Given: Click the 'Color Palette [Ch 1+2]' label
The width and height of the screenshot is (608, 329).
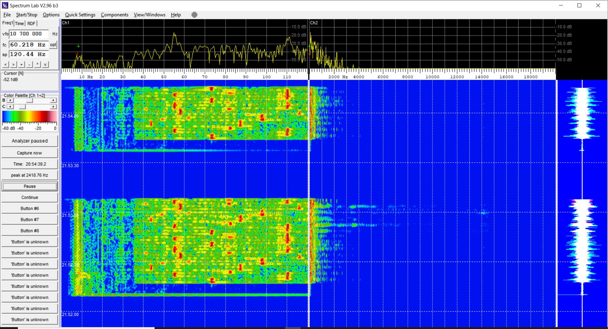Looking at the screenshot, I should [24, 95].
